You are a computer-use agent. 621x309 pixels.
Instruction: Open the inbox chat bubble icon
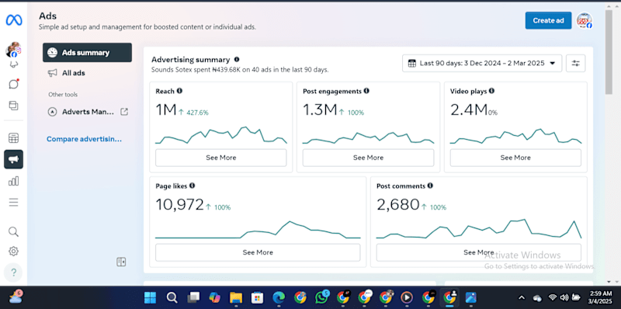(13, 84)
